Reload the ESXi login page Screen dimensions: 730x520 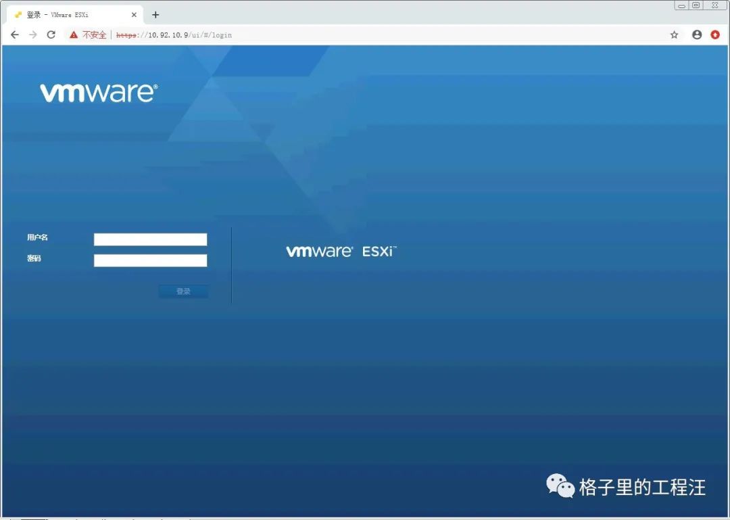(x=51, y=35)
